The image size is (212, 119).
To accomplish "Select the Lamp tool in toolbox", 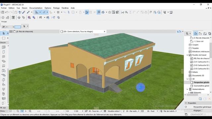I will coord(4,89).
